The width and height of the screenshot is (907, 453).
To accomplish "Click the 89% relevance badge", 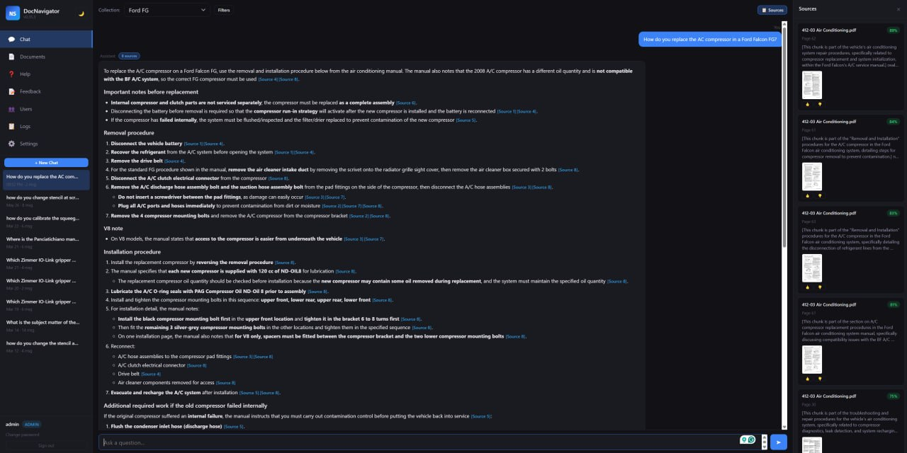I will point(893,30).
